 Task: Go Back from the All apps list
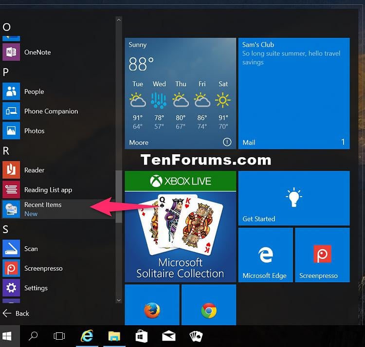tap(16, 313)
